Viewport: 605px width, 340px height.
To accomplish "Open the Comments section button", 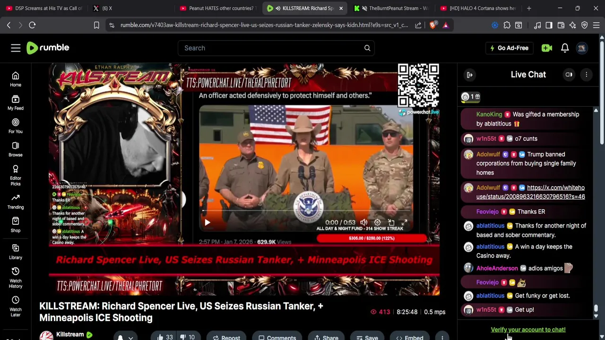I will [277, 337].
